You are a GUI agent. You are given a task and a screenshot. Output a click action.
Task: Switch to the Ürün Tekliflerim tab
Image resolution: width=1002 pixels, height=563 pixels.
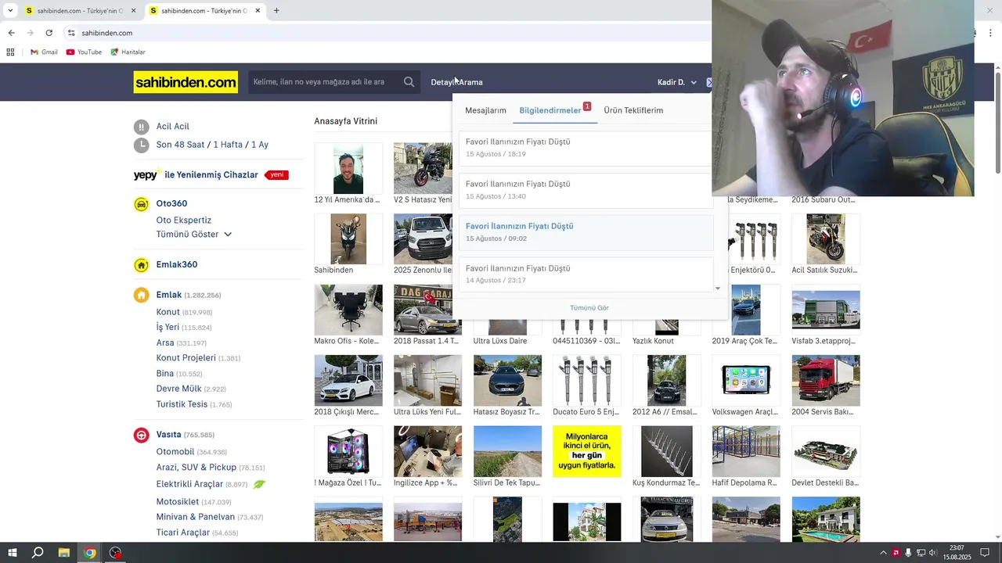pyautogui.click(x=633, y=110)
